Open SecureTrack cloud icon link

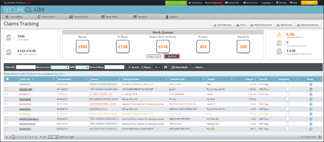click(245, 3)
